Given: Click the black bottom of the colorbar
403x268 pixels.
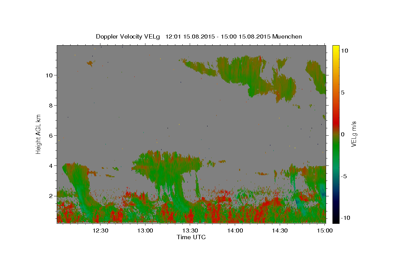Looking at the screenshot, I should click(335, 219).
